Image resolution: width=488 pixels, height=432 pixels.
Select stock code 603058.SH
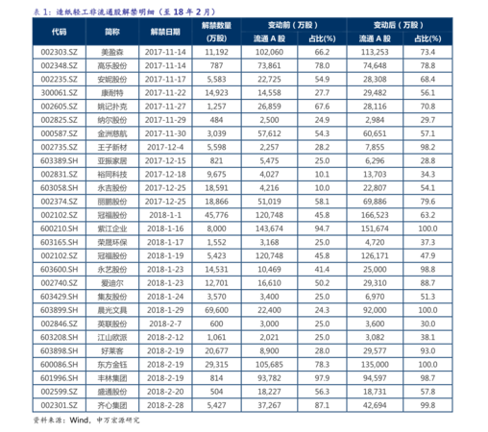[60, 188]
